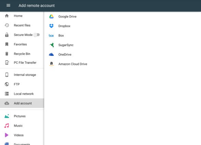201x145 pixels.
Task: Choose the Box logo icon
Action: point(51,35)
